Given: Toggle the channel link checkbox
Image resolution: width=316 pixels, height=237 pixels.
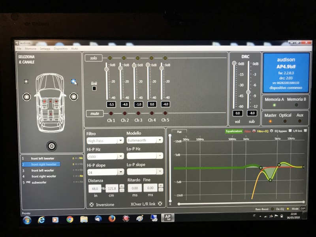Looking at the screenshot, I should pos(94,88).
